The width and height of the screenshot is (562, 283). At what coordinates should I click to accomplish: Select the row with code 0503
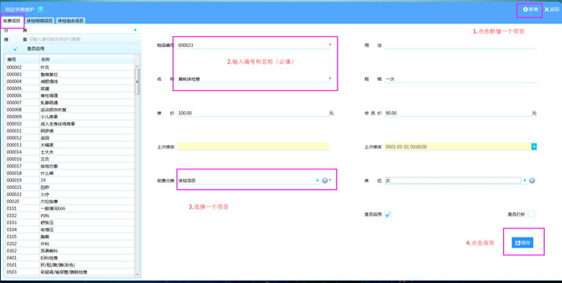coord(70,272)
